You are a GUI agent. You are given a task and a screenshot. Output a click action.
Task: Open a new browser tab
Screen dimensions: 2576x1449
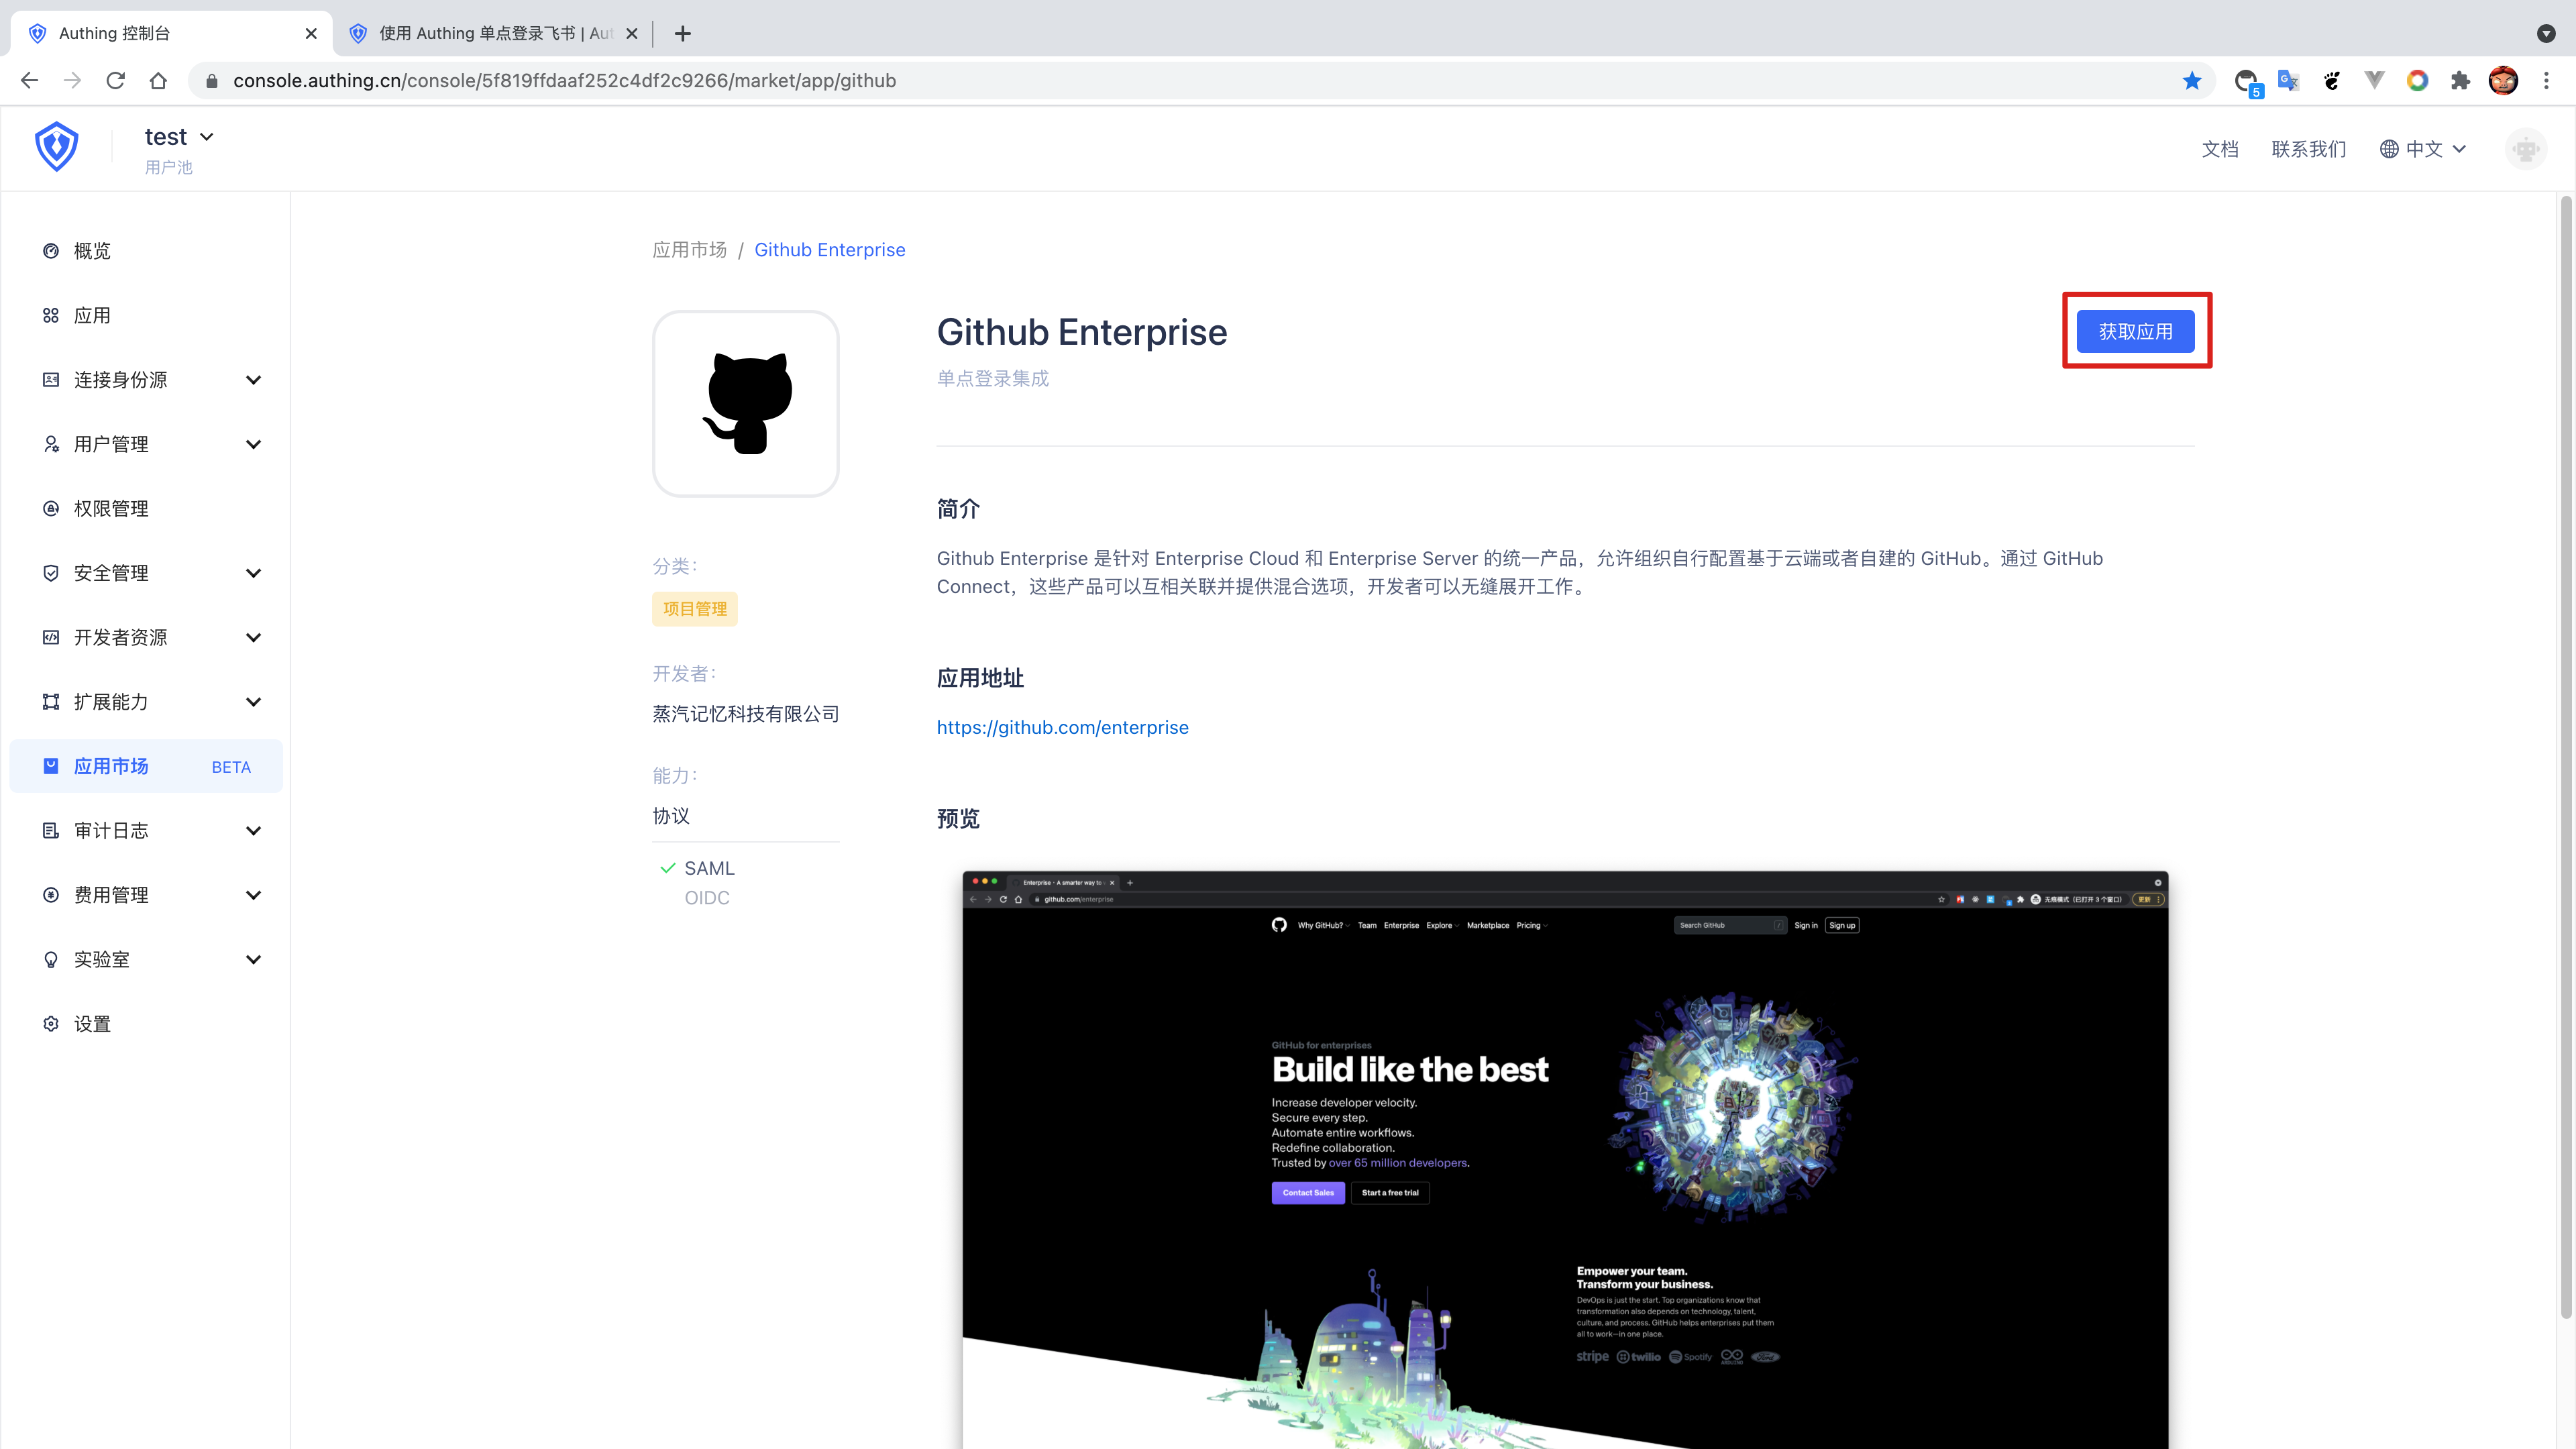683,34
